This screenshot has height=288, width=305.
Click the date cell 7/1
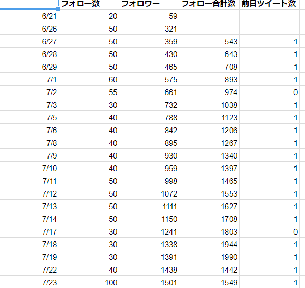(x=29, y=79)
